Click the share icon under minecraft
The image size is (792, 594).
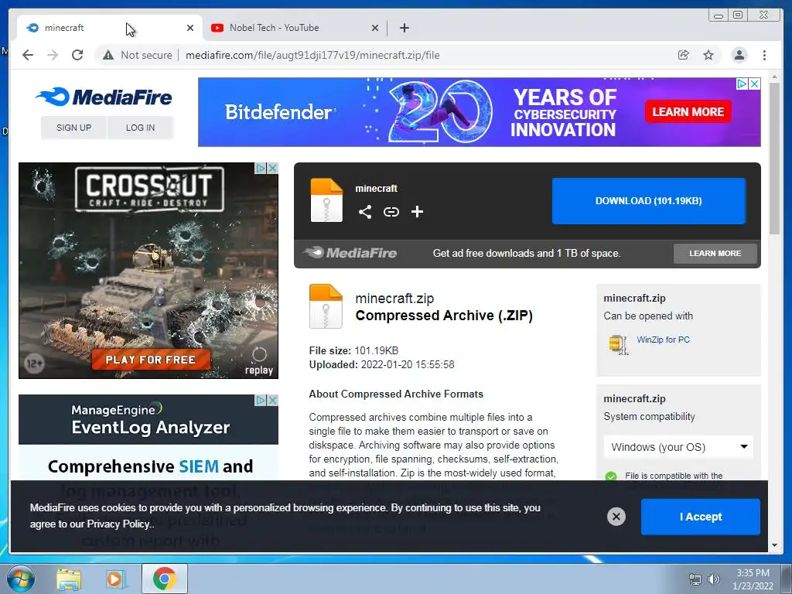365,212
